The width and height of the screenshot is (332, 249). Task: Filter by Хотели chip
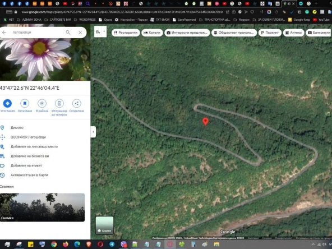(152, 33)
